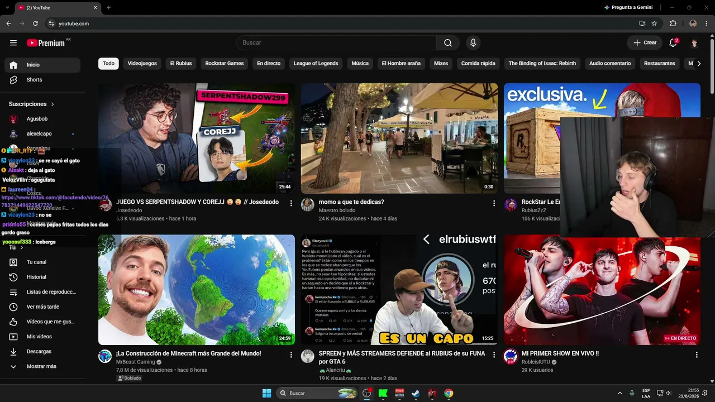Go to Shorts in the sidebar
715x402 pixels.
(x=42, y=80)
